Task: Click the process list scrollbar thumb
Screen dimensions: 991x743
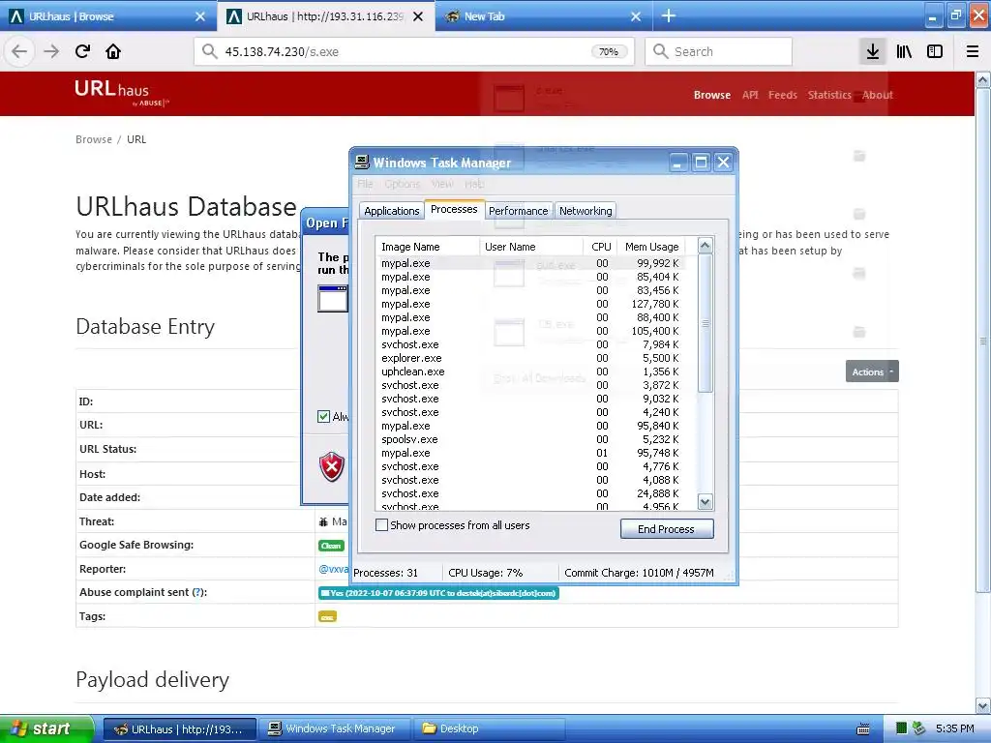Action: (706, 323)
